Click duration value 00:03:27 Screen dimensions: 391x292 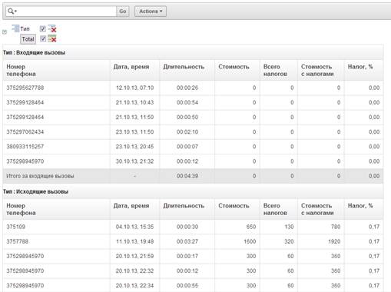[187, 241]
